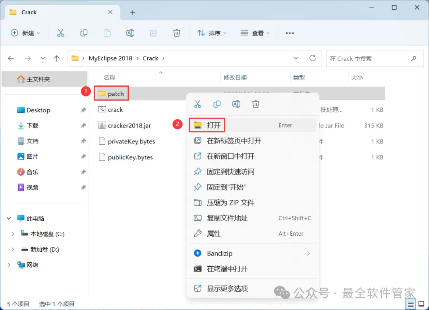429x310 pixels.
Task: Open the three-dot more options menu
Action: click(x=290, y=33)
